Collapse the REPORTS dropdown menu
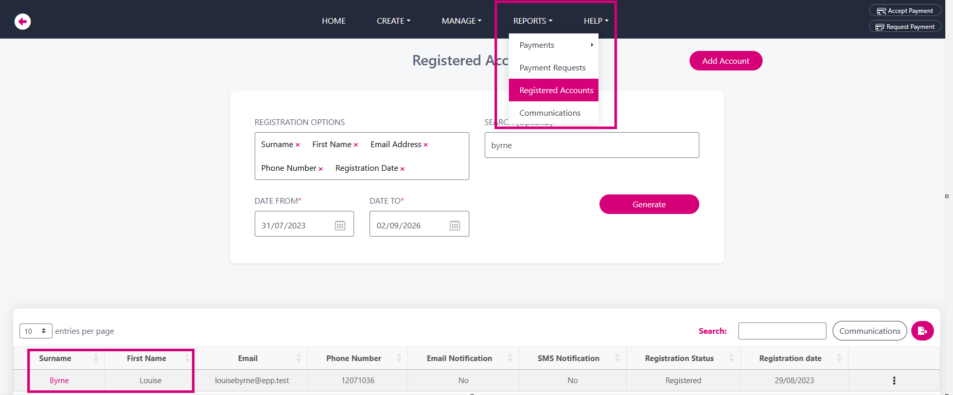 coord(533,21)
